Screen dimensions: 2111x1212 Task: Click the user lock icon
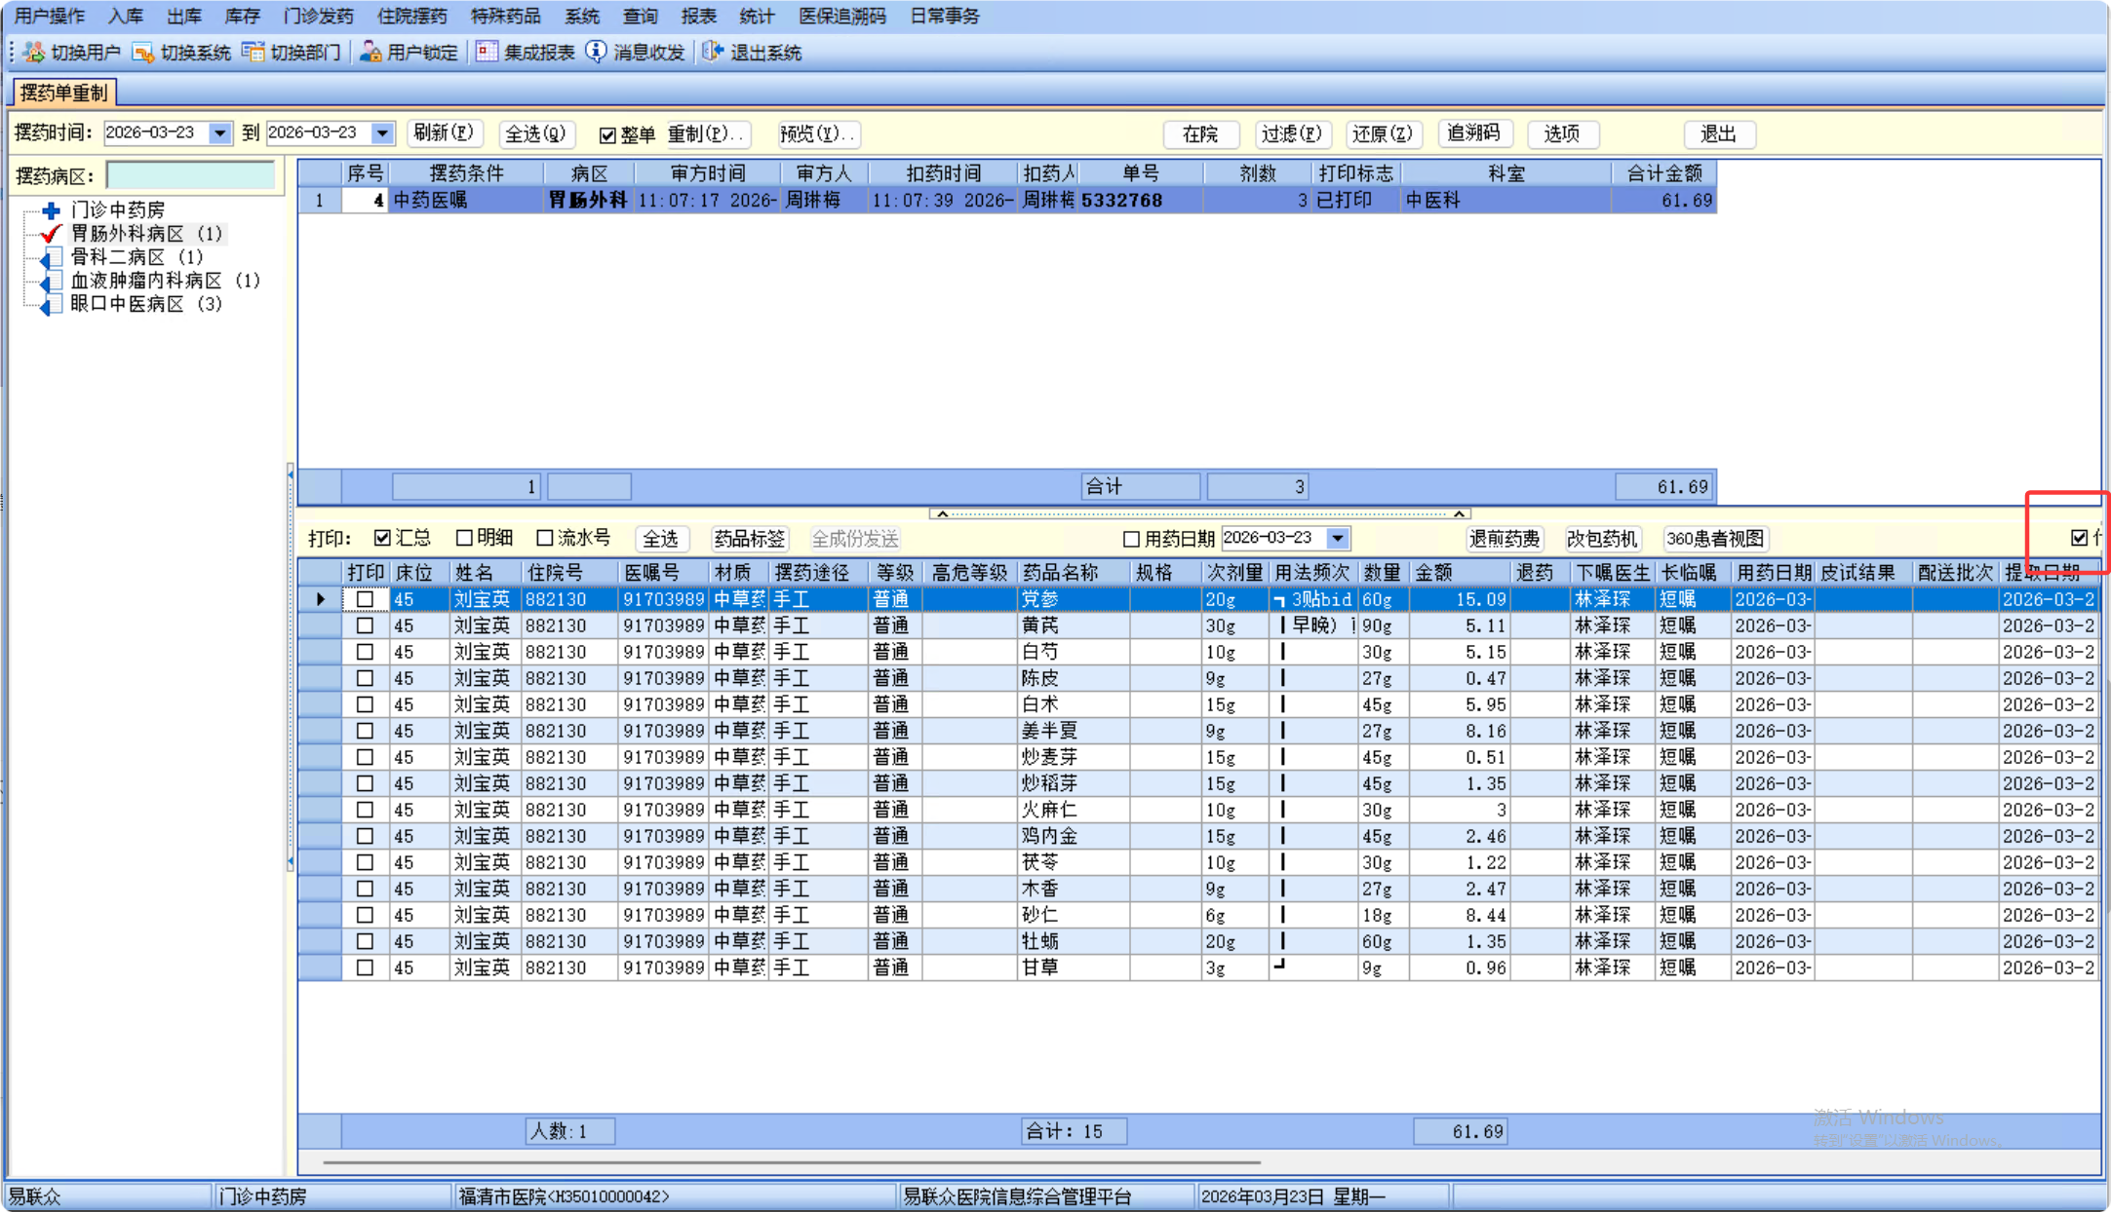[371, 52]
